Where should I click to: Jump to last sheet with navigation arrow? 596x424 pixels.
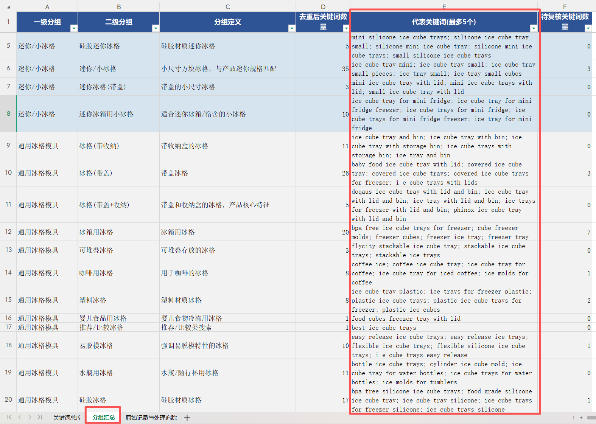click(40, 418)
